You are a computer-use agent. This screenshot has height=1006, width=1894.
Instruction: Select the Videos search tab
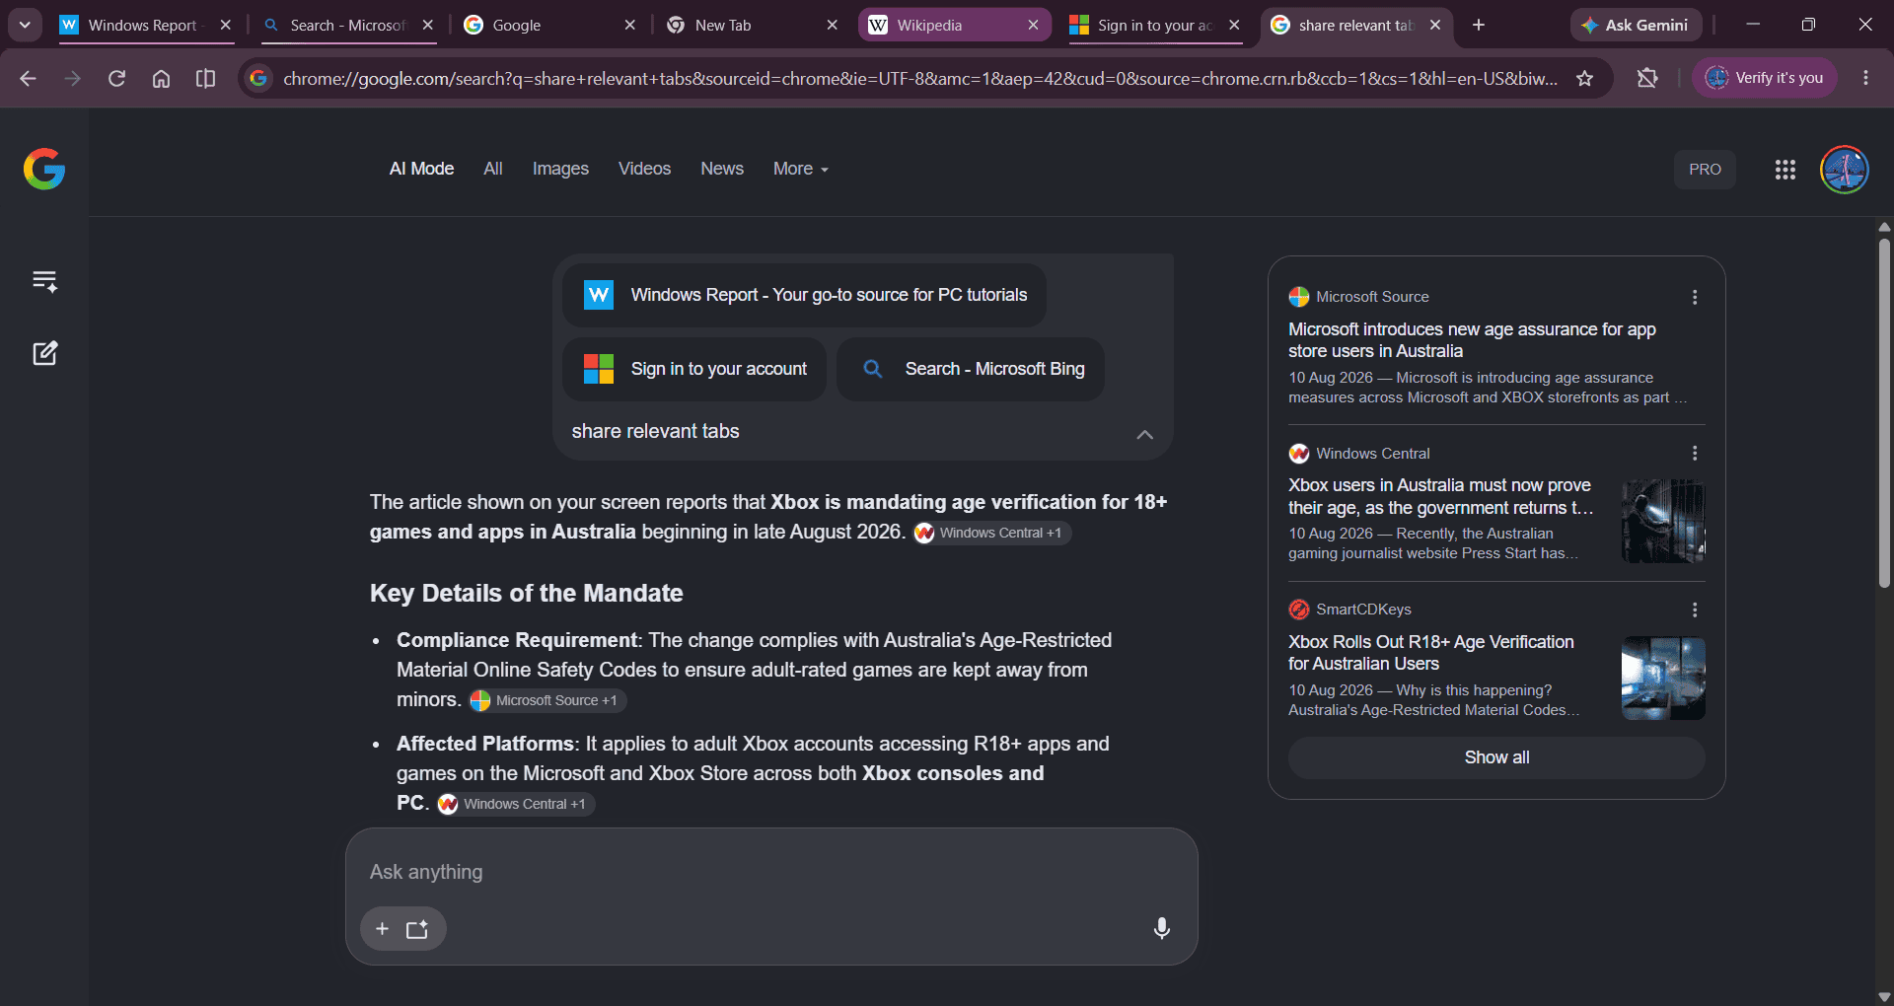644,169
